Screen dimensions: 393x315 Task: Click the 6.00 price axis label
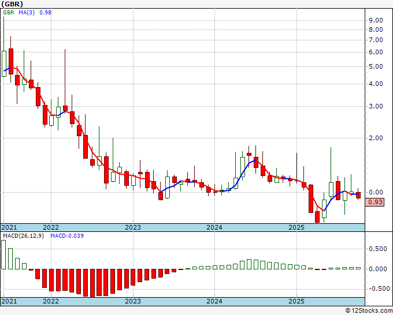tap(376, 52)
